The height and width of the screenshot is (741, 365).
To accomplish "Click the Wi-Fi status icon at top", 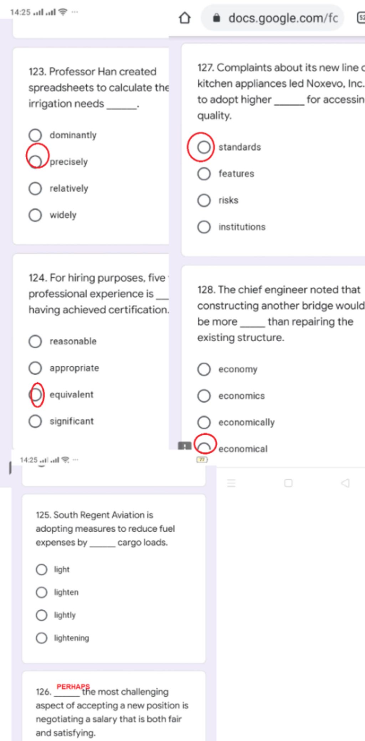I will (63, 12).
